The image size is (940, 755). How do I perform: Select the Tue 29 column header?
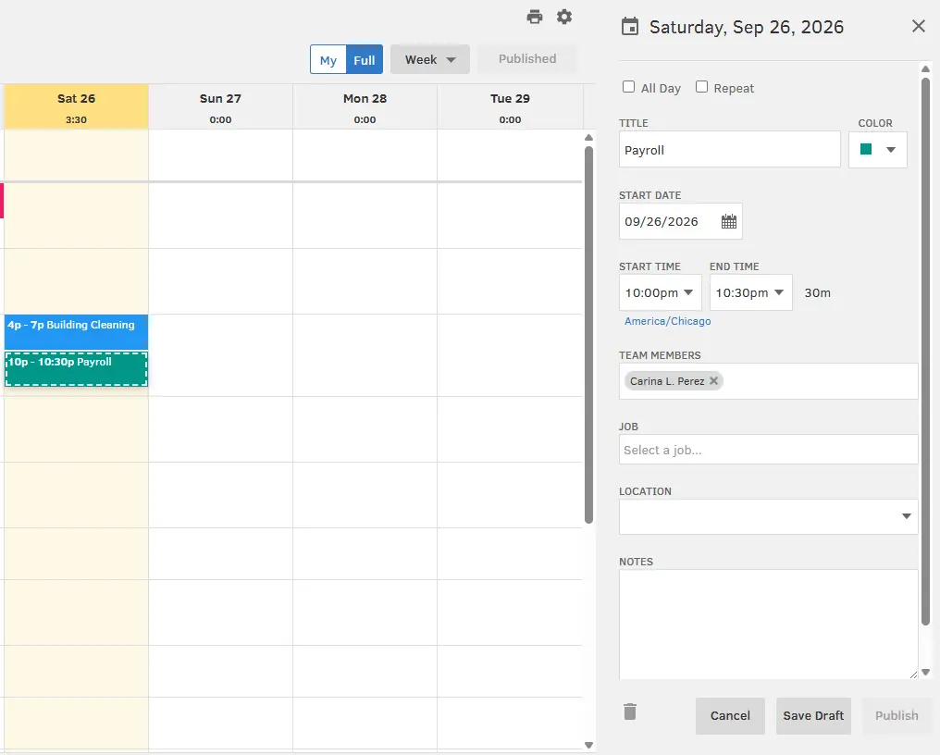(510, 106)
